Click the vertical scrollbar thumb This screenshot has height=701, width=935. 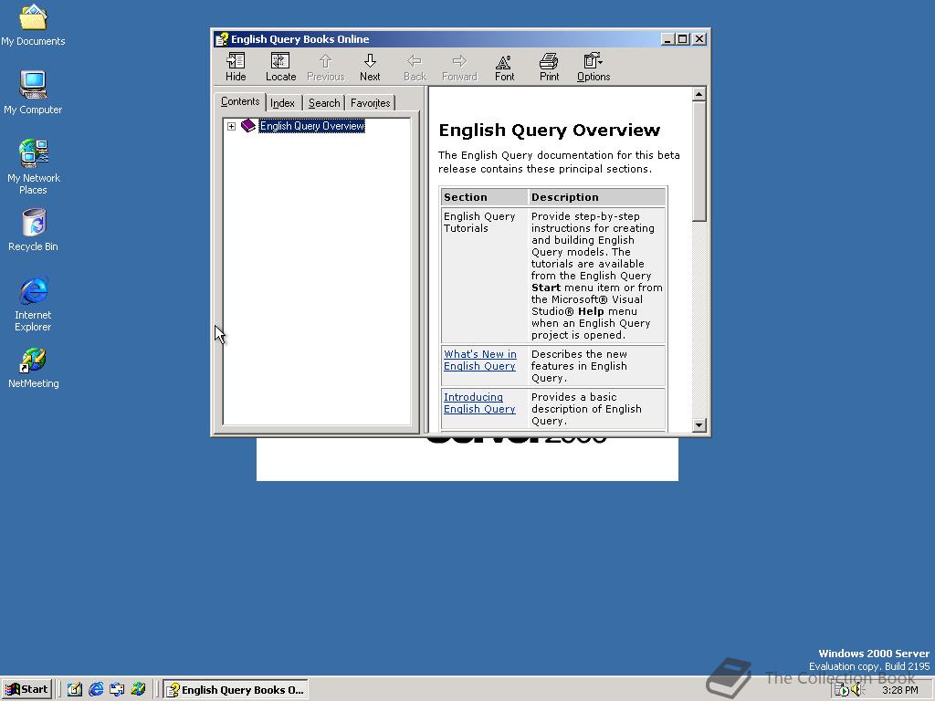point(699,161)
